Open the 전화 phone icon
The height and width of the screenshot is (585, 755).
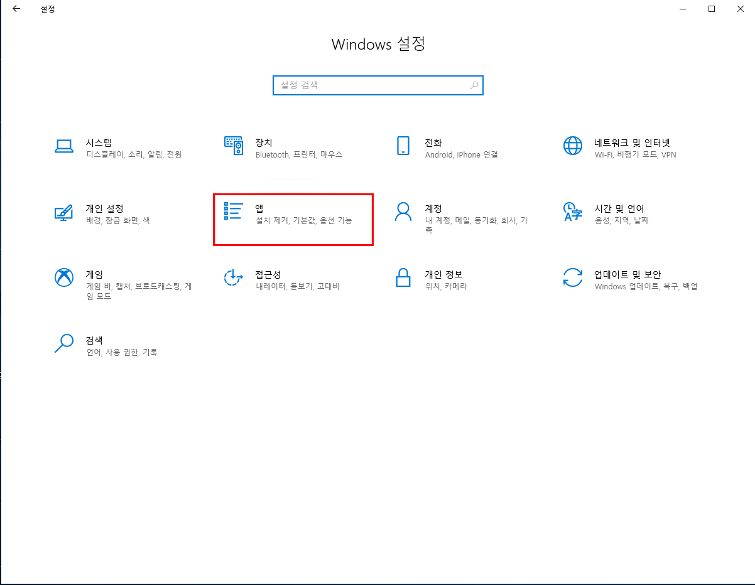pos(403,146)
